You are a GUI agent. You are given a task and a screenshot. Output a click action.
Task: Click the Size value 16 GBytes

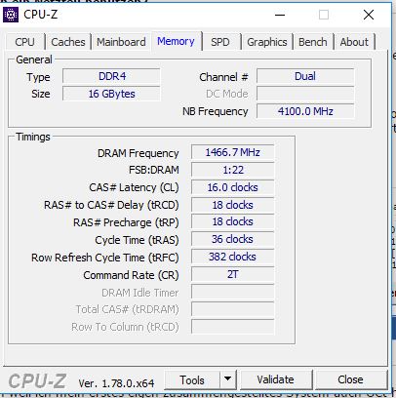pyautogui.click(x=111, y=94)
